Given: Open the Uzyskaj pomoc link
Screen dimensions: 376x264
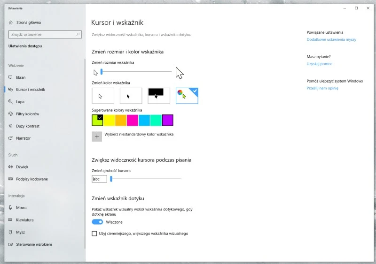Looking at the screenshot, I should click(x=319, y=64).
